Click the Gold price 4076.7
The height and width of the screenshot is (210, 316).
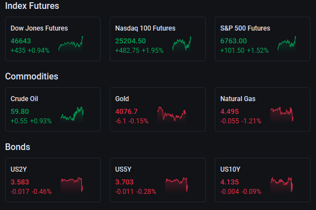[126, 111]
